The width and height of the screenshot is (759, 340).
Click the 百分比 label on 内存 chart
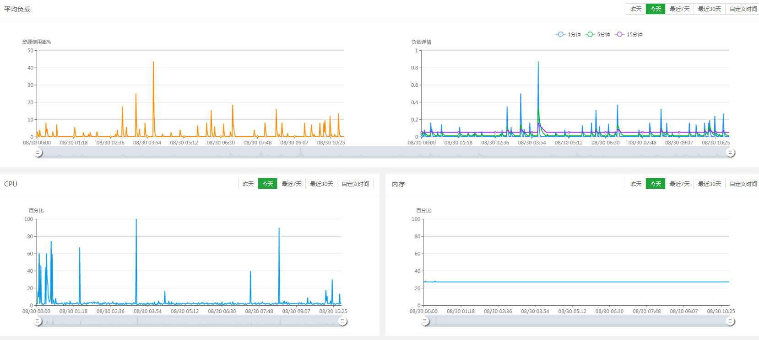click(x=423, y=210)
